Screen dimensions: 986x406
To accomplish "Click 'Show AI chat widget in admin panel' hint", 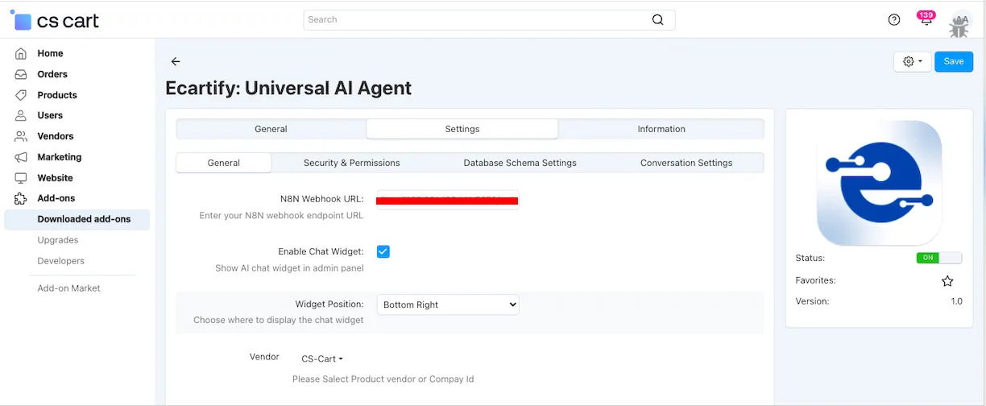I will 289,268.
